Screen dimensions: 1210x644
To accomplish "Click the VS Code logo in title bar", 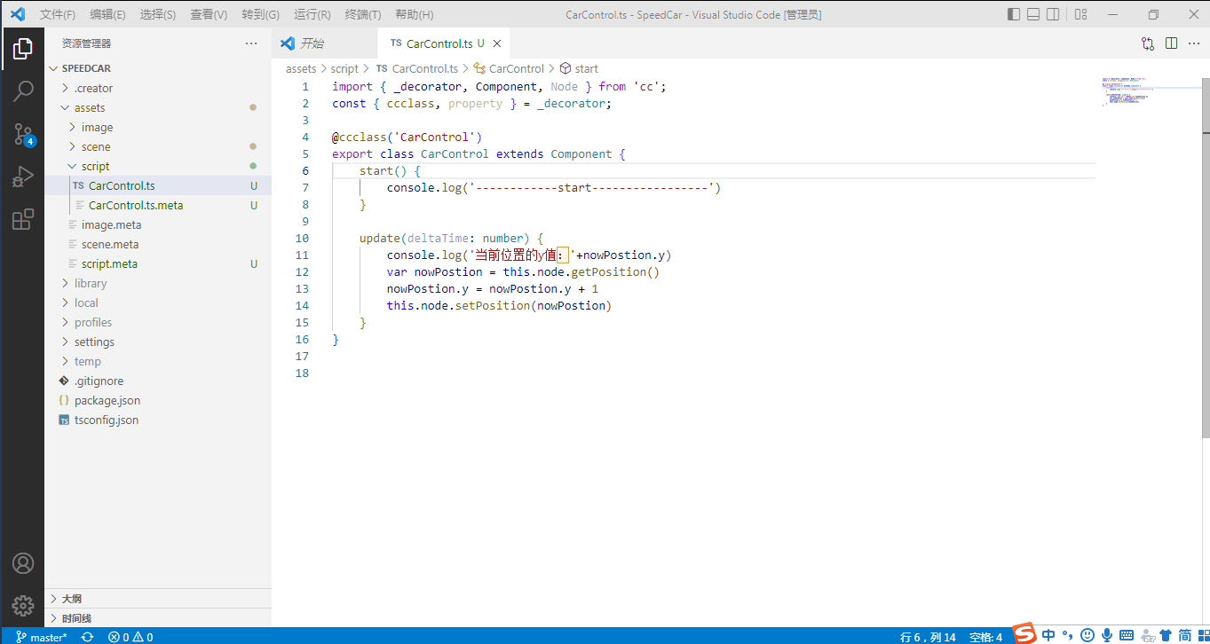I will 18,14.
